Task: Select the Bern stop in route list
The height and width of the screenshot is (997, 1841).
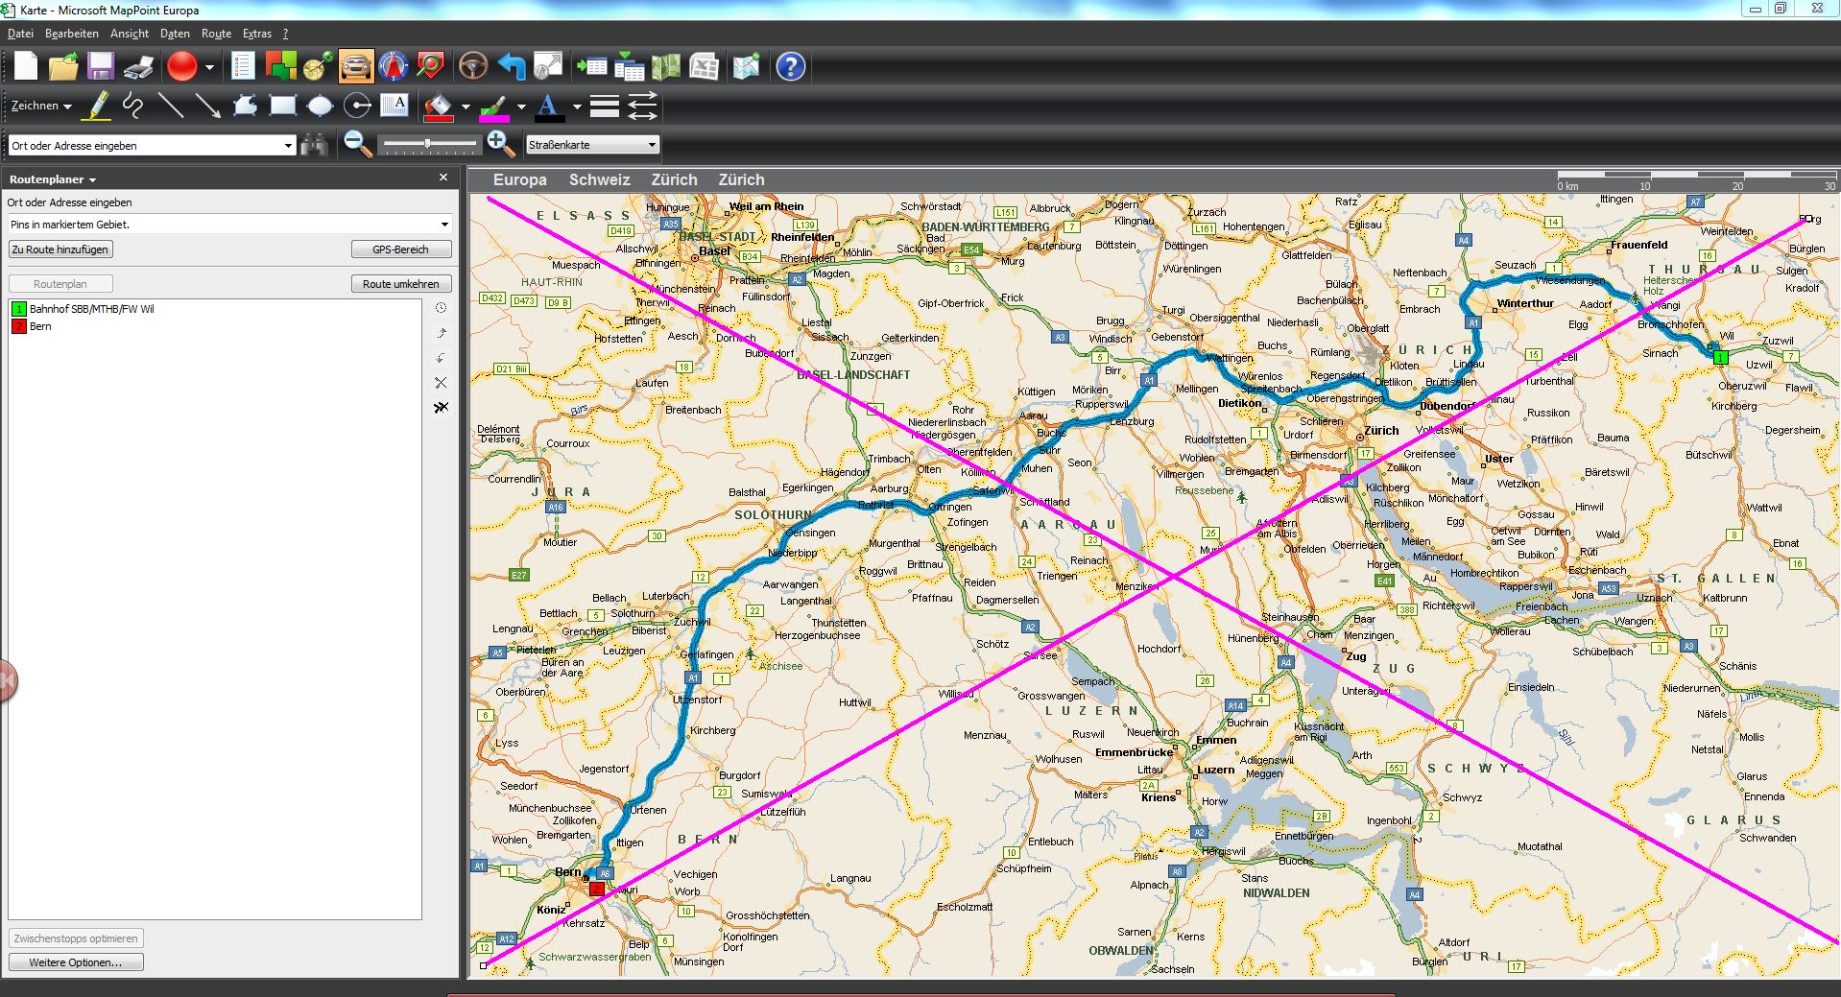Action: (40, 326)
